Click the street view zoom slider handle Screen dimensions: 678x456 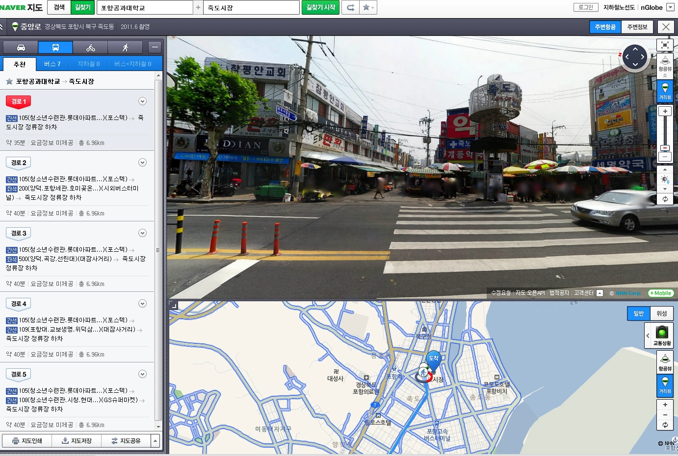(x=665, y=148)
